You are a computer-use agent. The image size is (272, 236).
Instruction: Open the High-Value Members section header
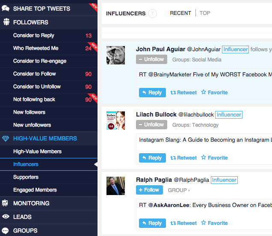click(49, 139)
